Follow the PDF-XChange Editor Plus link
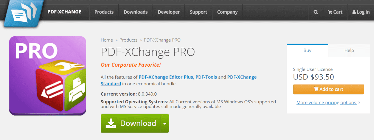The image size is (374, 140). [x=166, y=77]
